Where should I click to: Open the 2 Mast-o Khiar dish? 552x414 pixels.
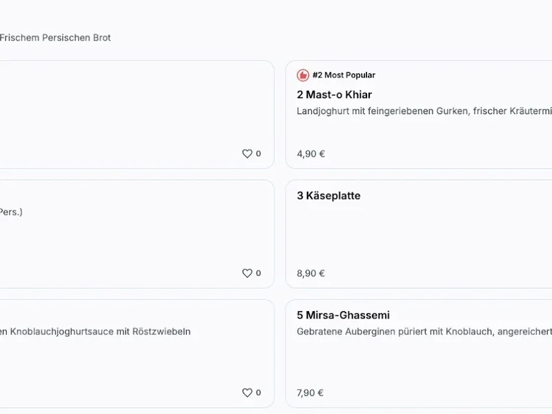335,95
